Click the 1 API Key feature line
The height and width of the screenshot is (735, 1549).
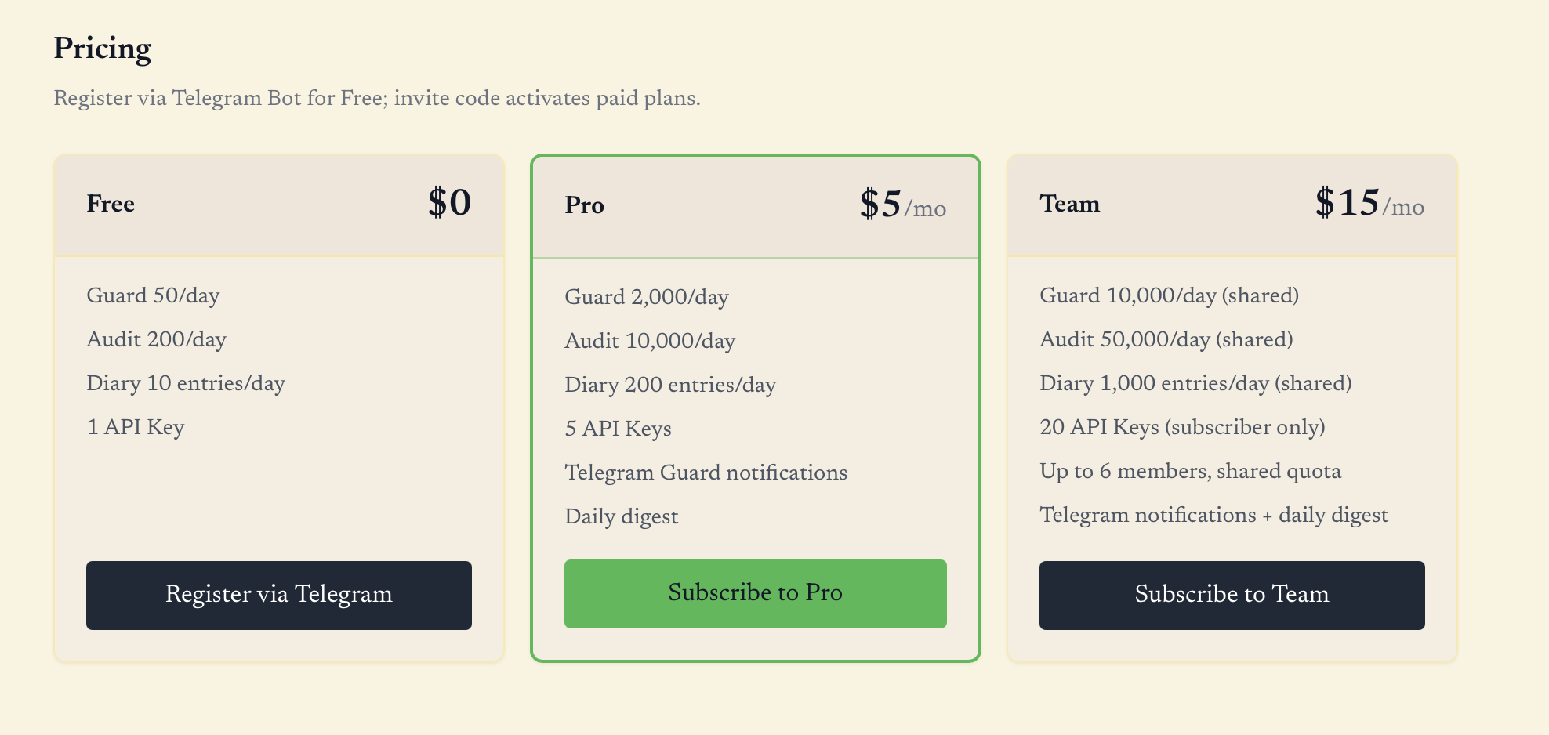click(x=136, y=427)
